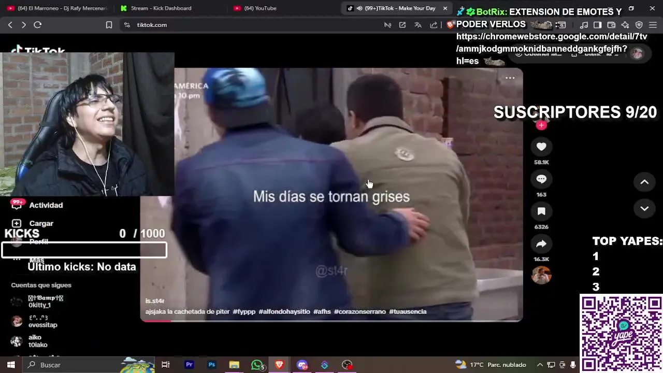Seek on the red video progress bar
Screen dimensions: 663x373
[x=331, y=321]
